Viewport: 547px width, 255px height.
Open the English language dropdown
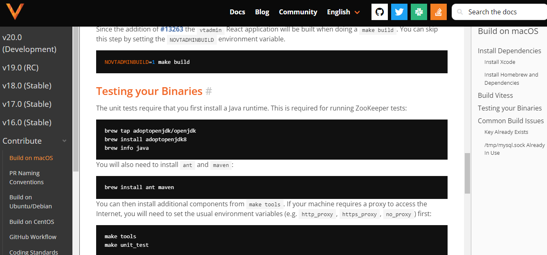coord(343,12)
